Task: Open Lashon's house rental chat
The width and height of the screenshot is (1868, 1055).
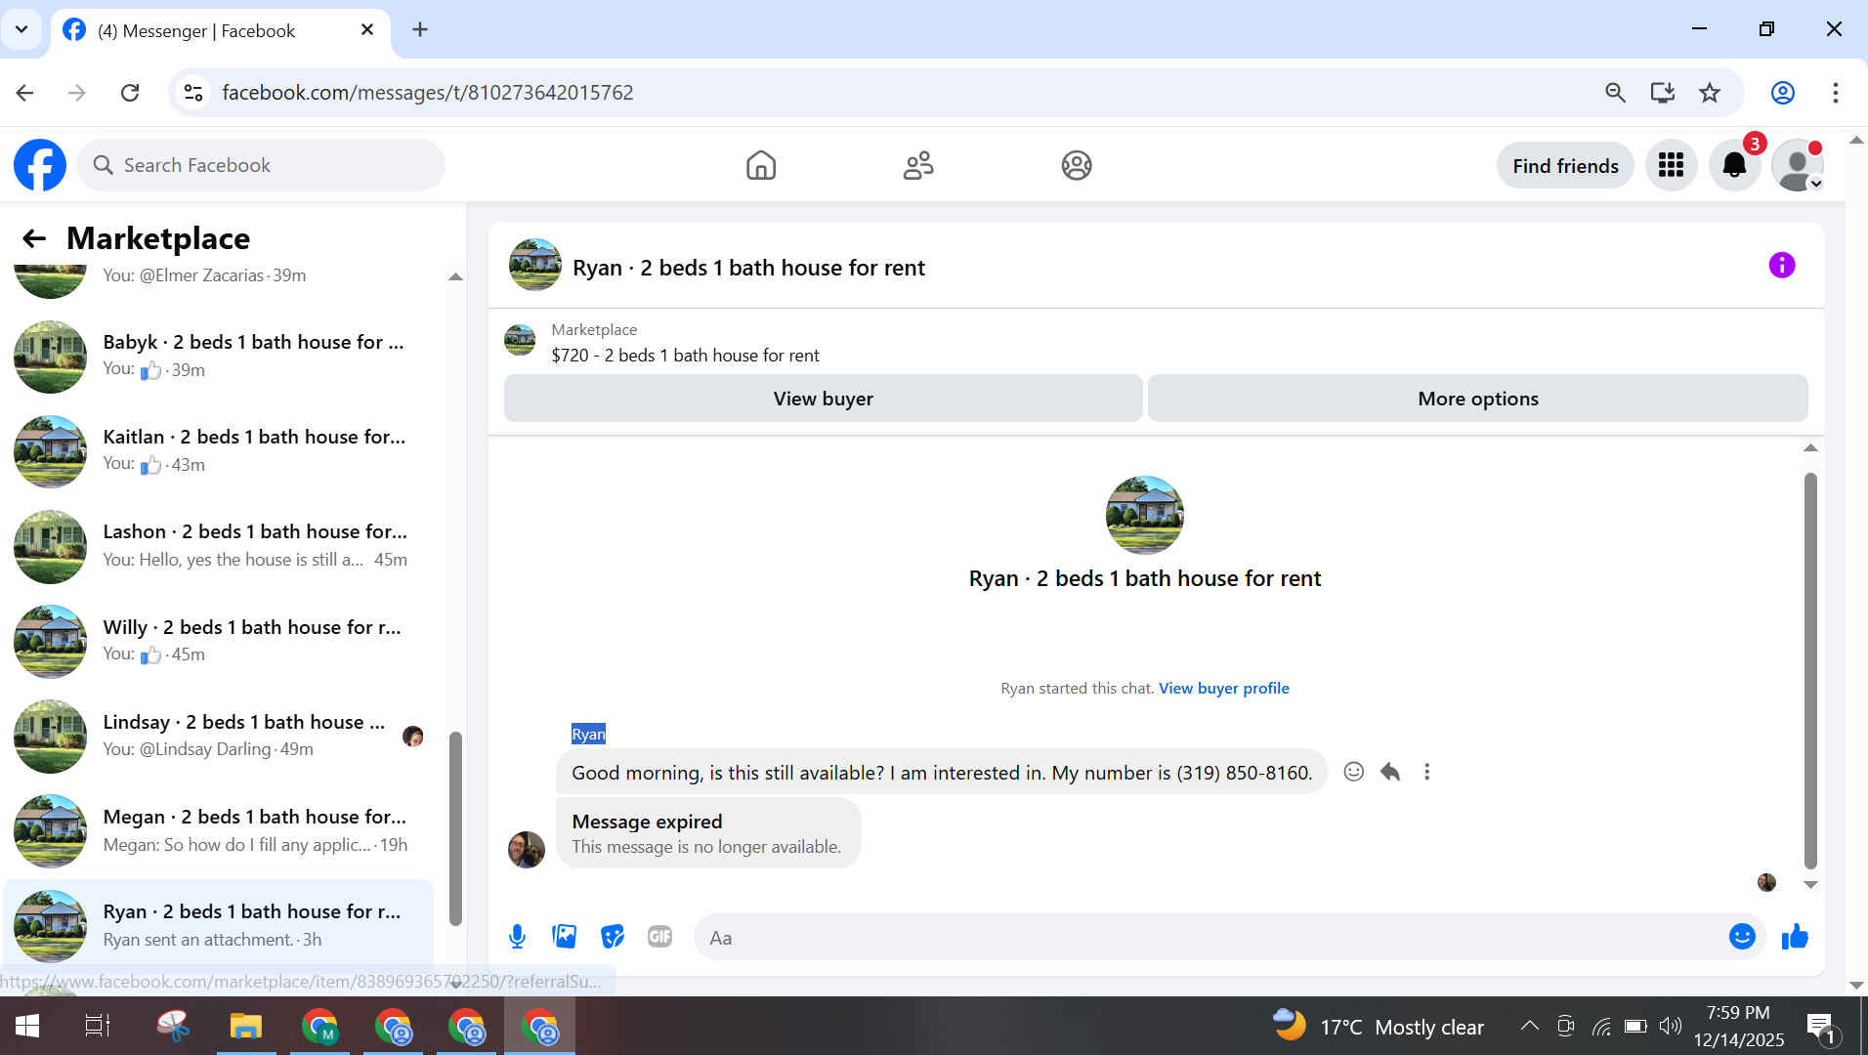Action: 219,546
